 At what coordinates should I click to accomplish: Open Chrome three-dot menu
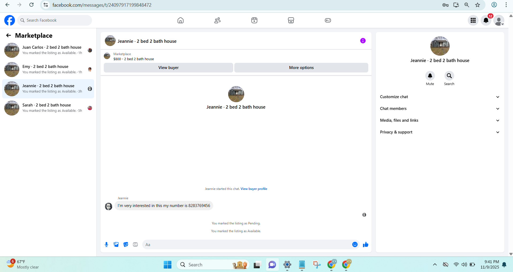[506, 5]
